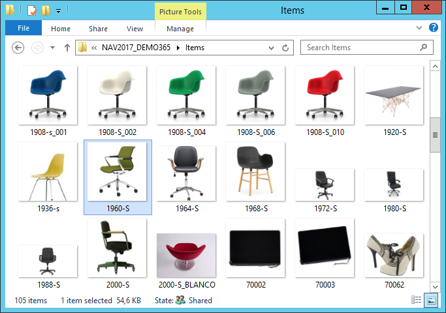Select the black leather chair thumbnail 1964-S
446x313 pixels.
pos(186,173)
